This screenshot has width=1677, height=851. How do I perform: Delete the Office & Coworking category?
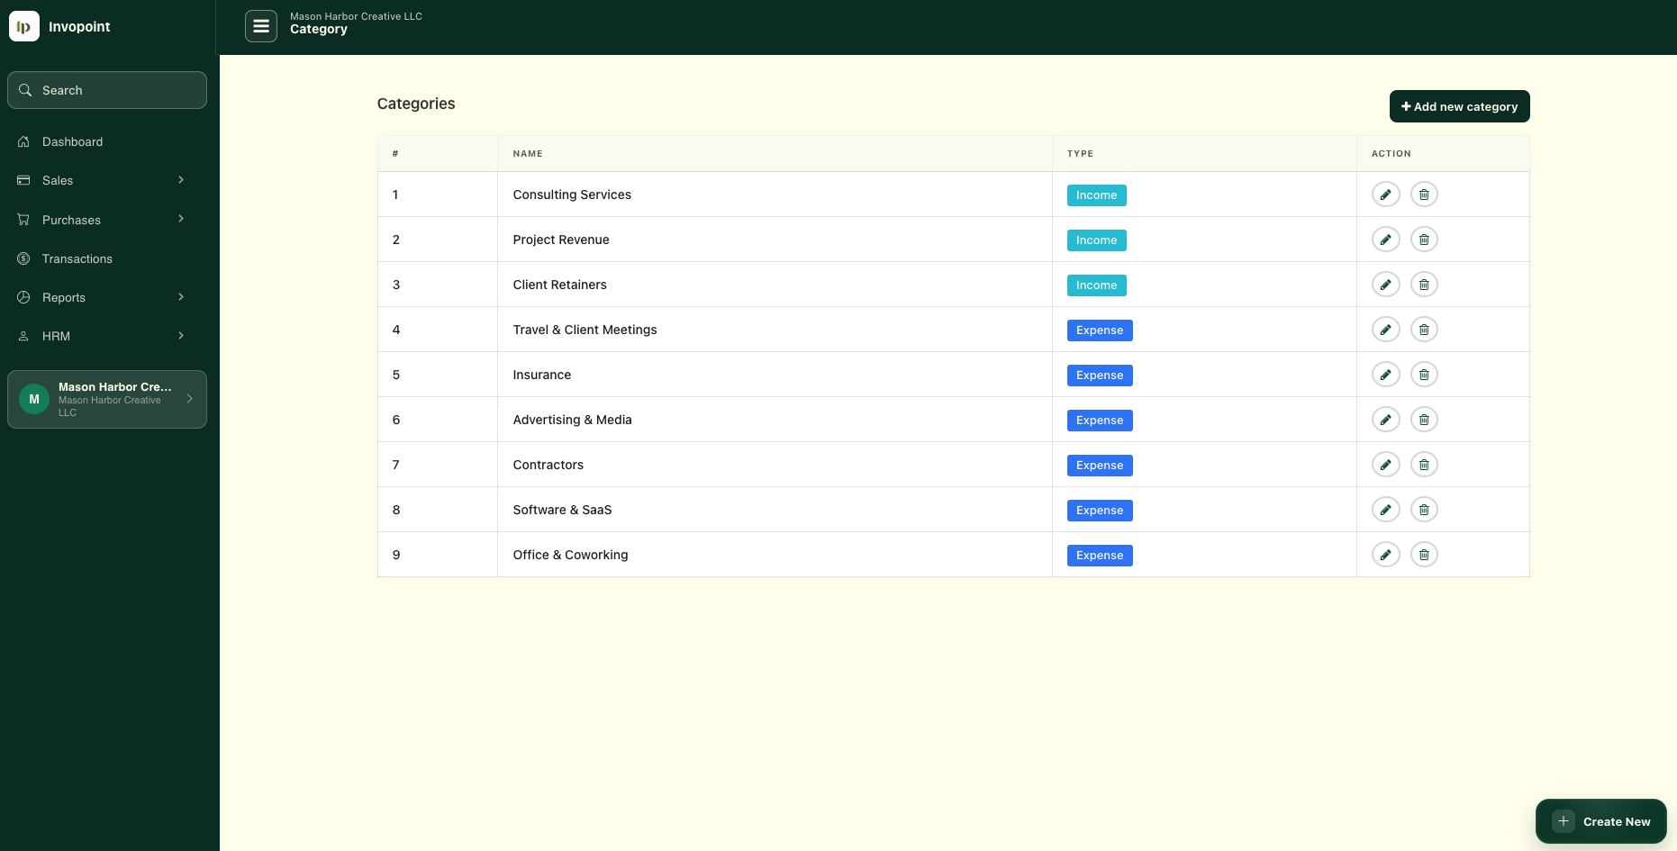(1424, 555)
